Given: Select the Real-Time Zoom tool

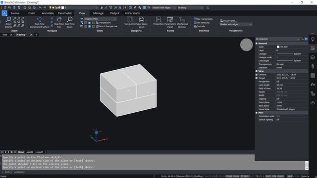Looking at the screenshot, I should point(70,22).
